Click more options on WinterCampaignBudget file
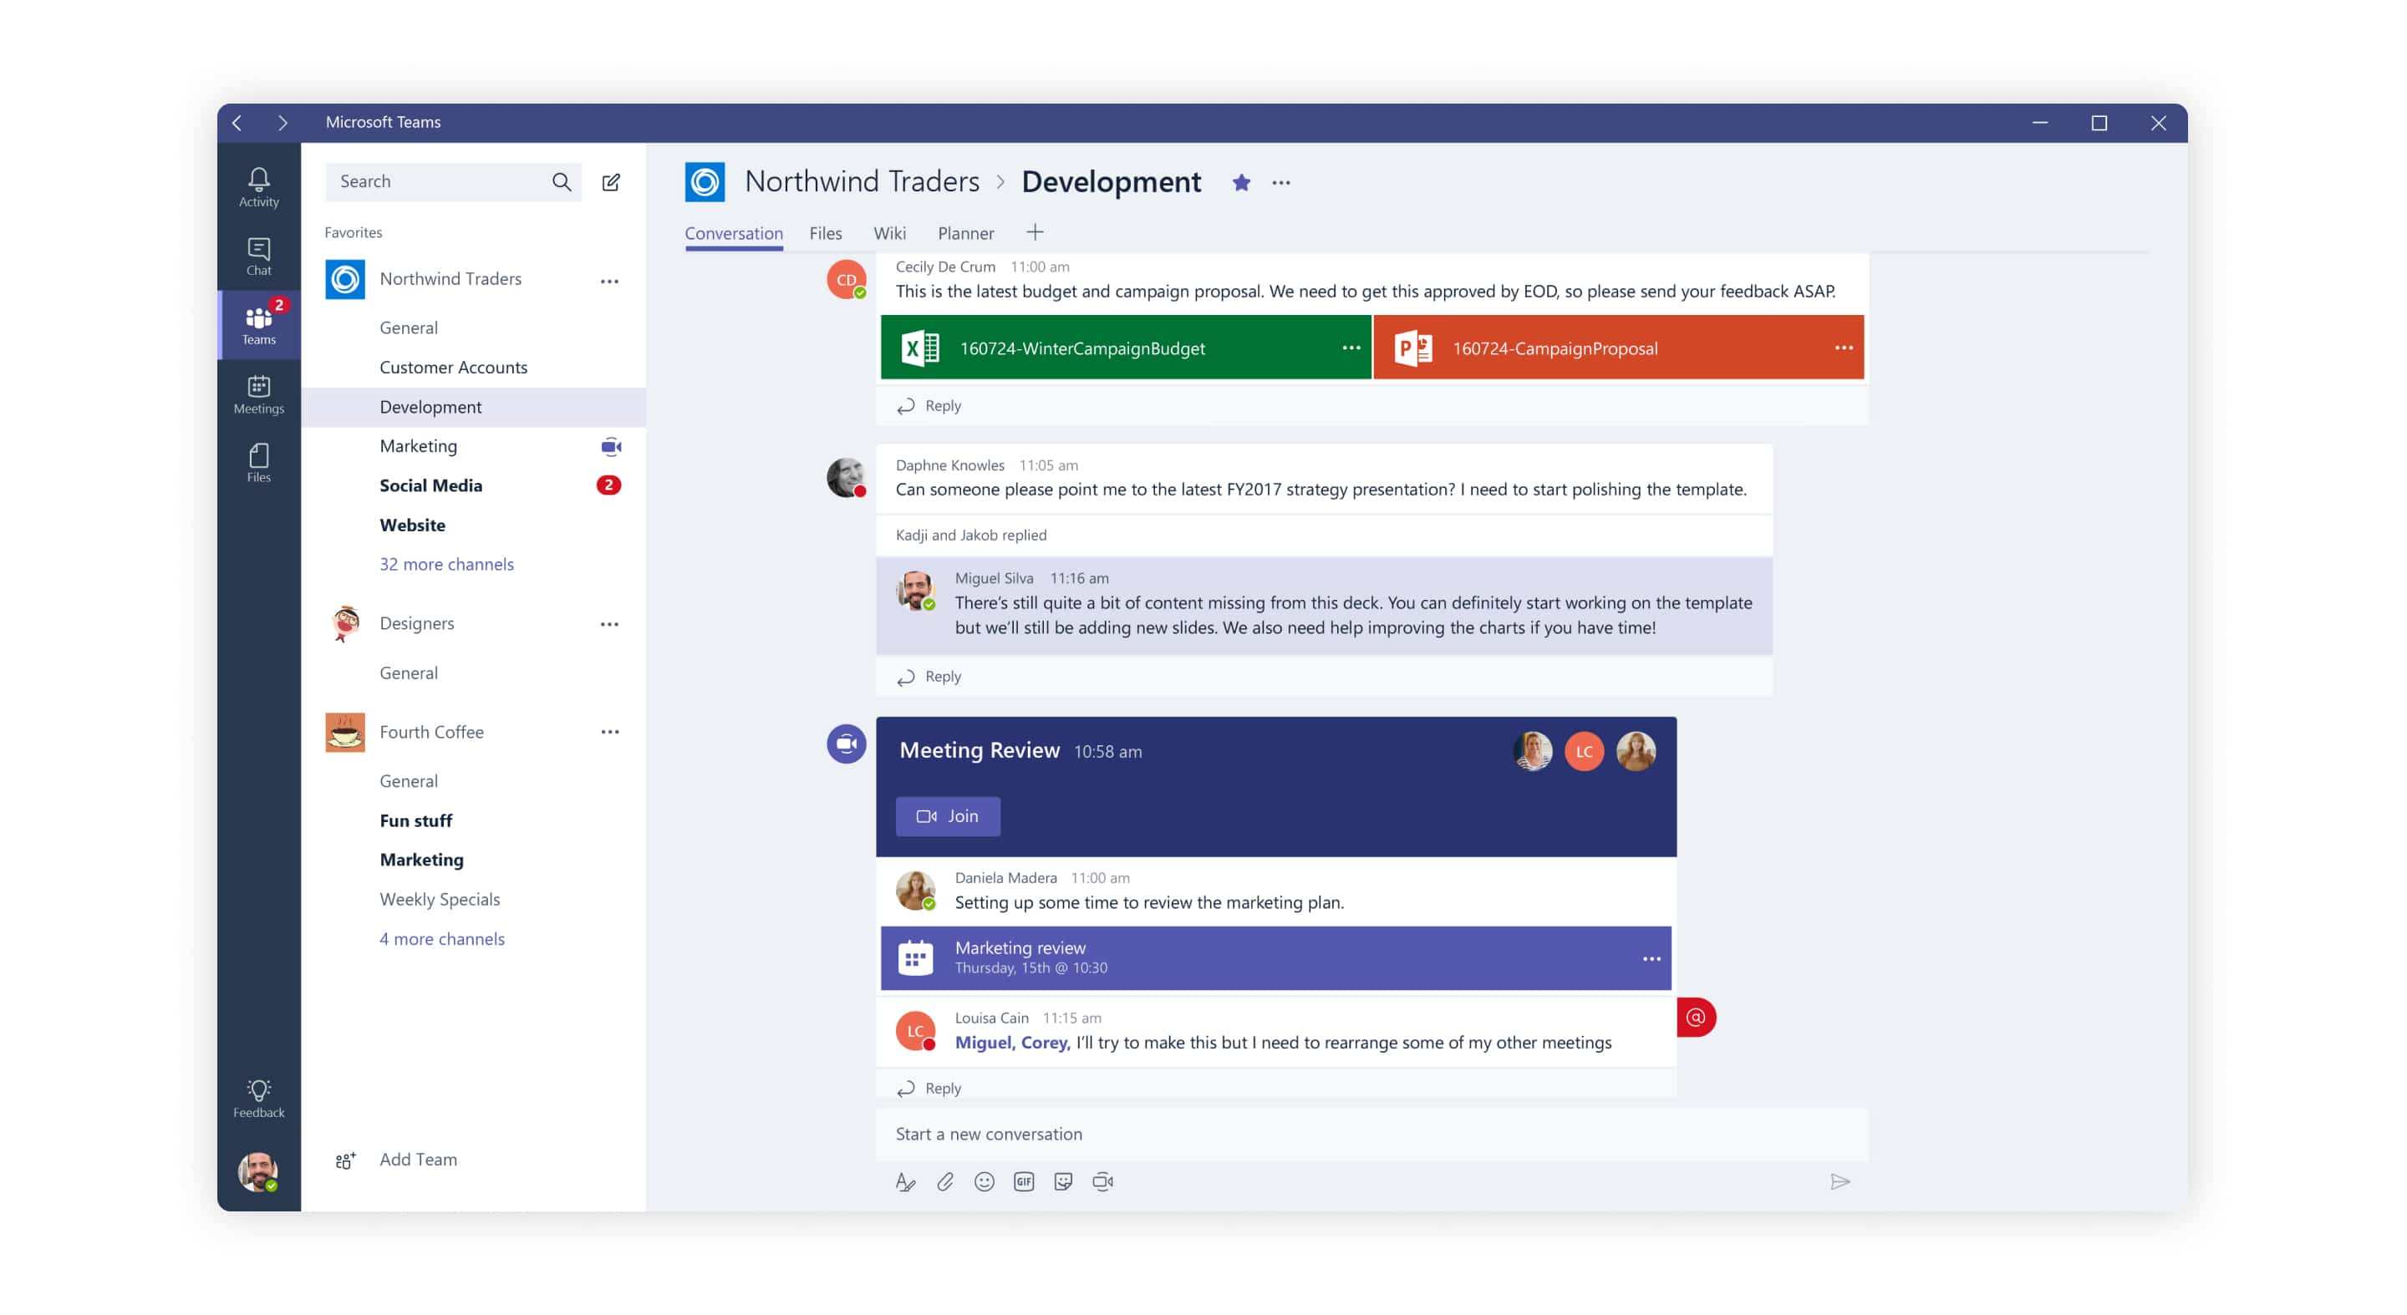This screenshot has width=2407, height=1315. 1349,347
